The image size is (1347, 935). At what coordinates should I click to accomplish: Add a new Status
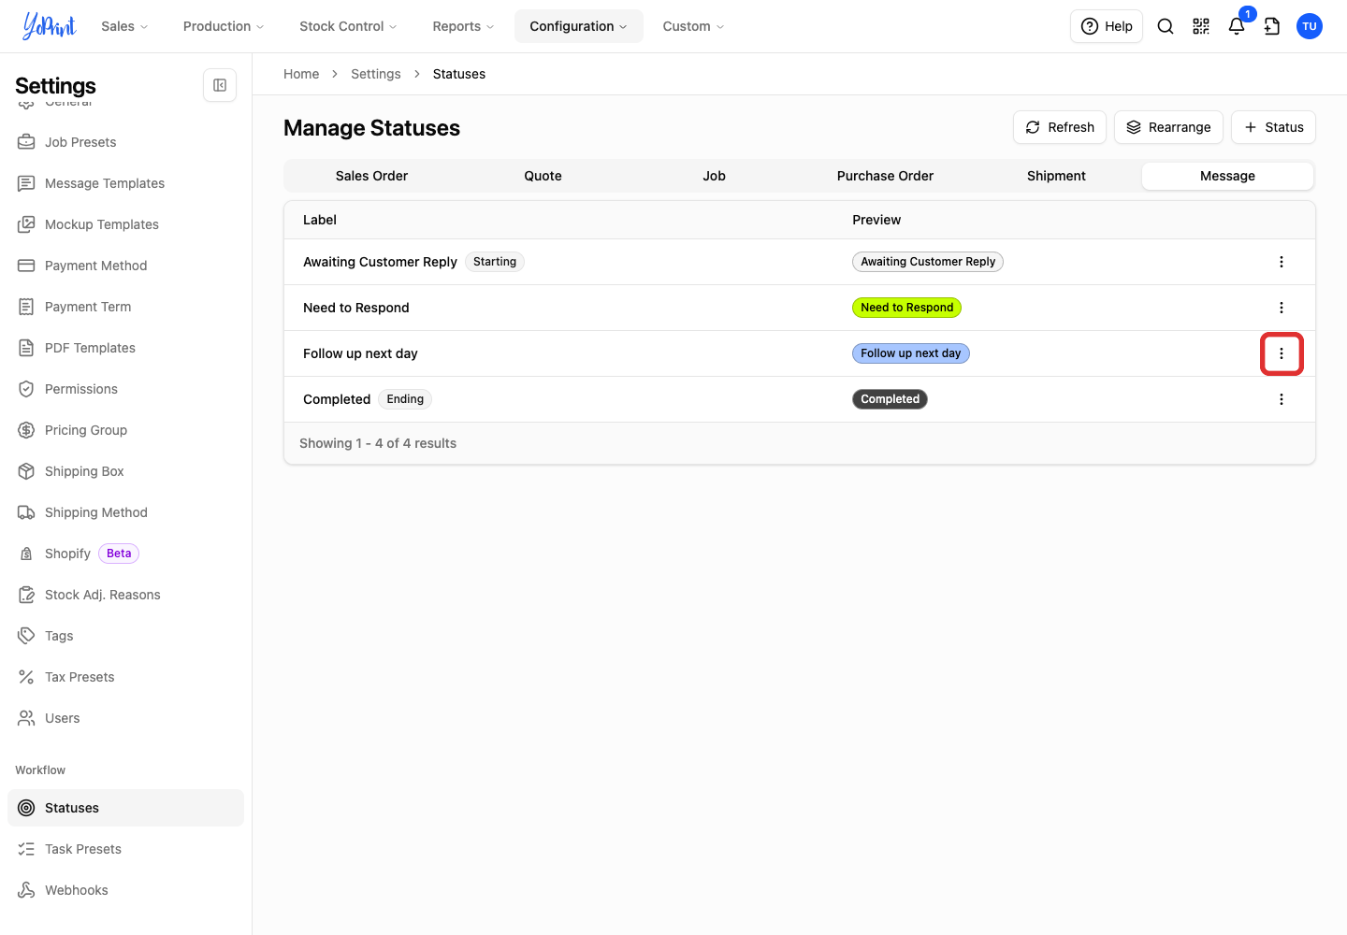[x=1273, y=127]
